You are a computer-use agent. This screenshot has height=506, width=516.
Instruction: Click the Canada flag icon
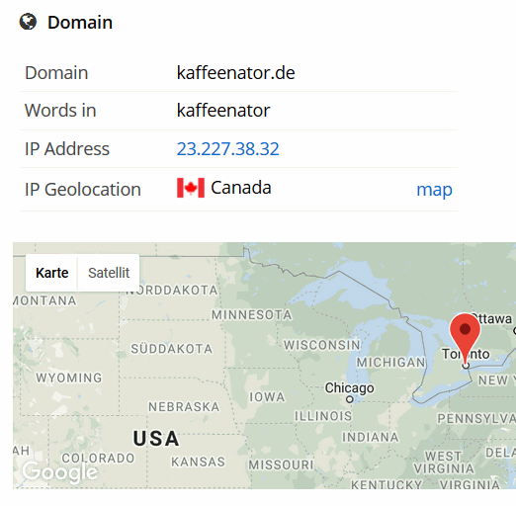pos(191,188)
